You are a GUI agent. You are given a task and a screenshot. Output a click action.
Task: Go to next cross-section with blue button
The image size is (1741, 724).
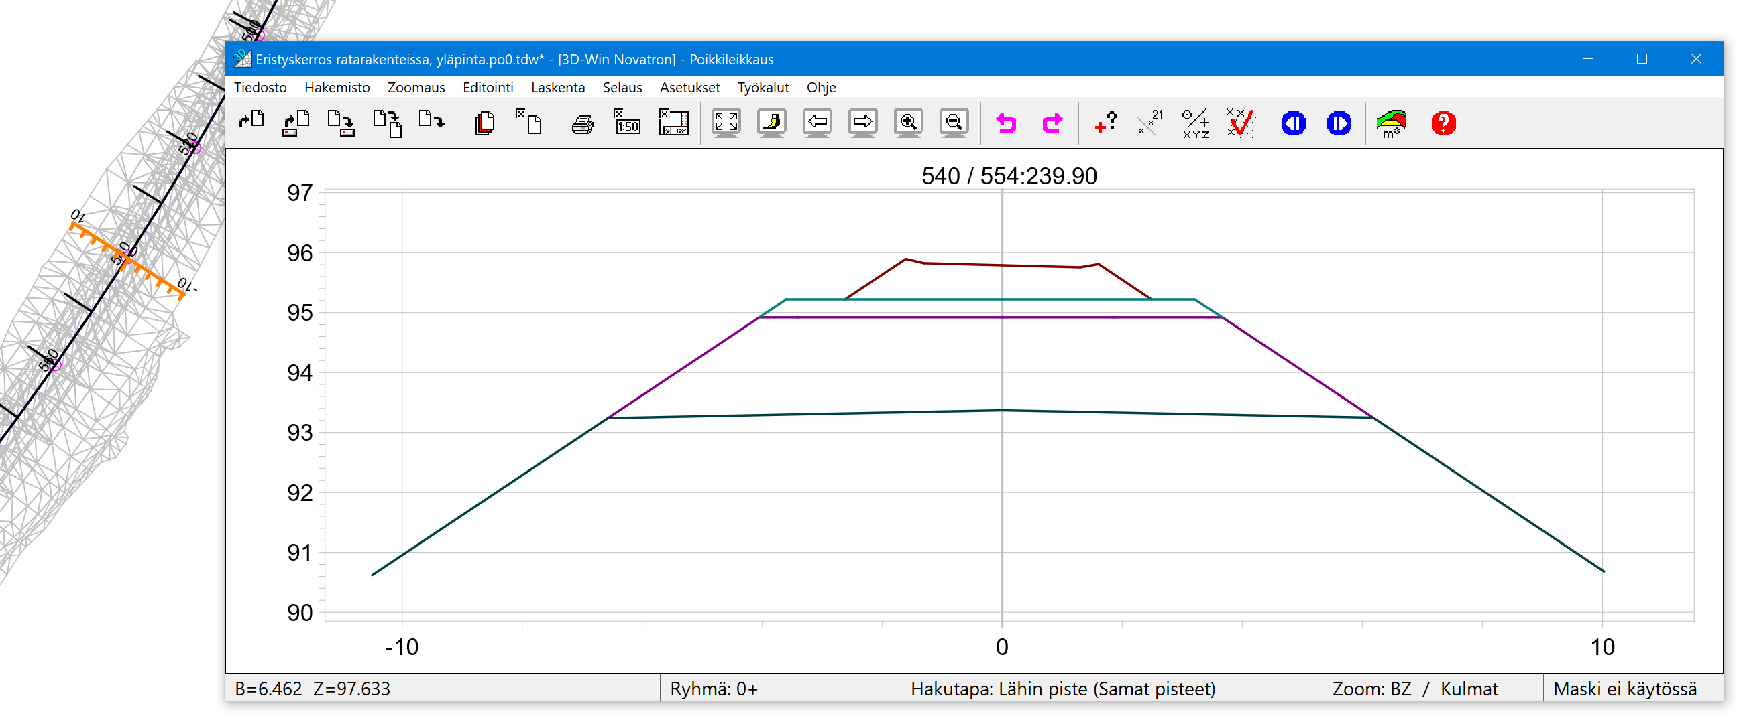coord(1339,123)
